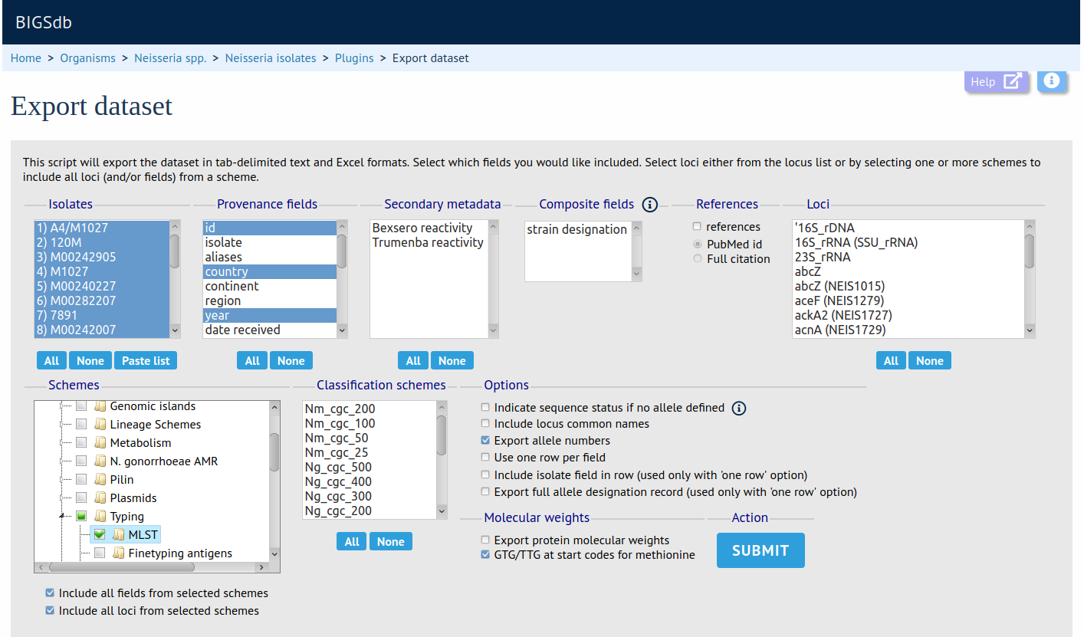
Task: Click the information icon beside Help
Action: (1052, 80)
